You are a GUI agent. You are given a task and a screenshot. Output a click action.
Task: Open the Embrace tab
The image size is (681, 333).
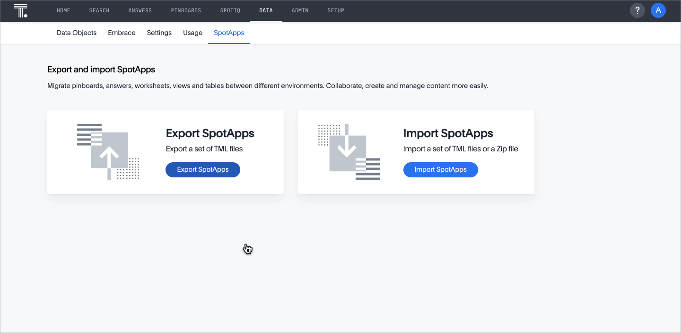(122, 33)
